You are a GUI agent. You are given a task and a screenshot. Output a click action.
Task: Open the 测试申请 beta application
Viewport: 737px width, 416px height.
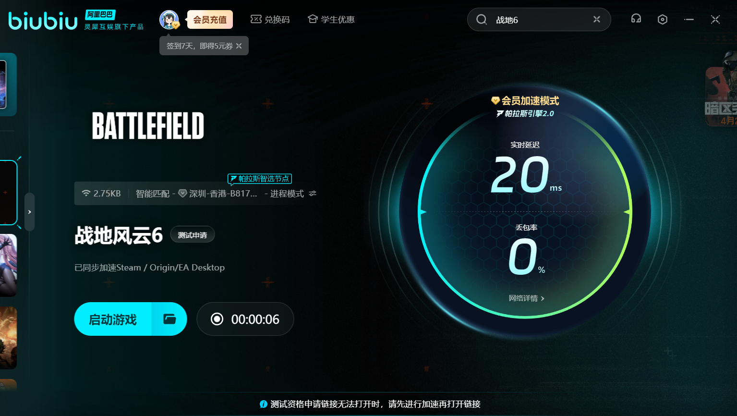pos(193,235)
